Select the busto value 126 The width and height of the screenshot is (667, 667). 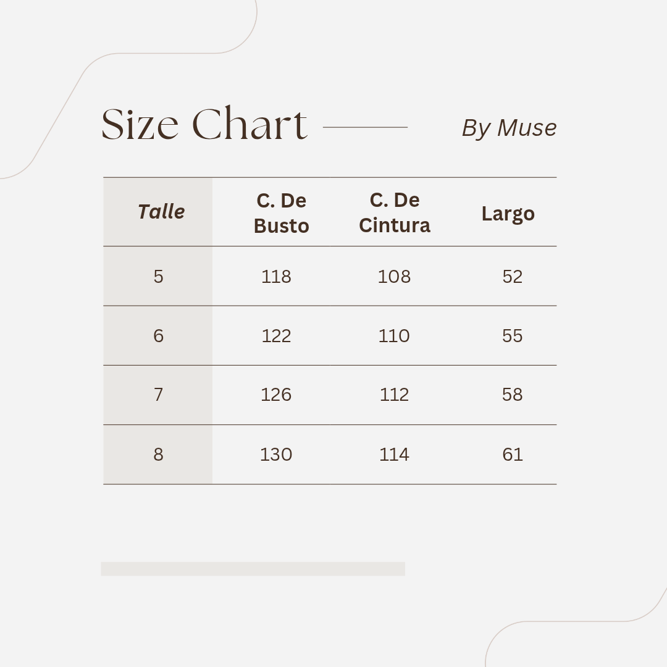tap(276, 394)
